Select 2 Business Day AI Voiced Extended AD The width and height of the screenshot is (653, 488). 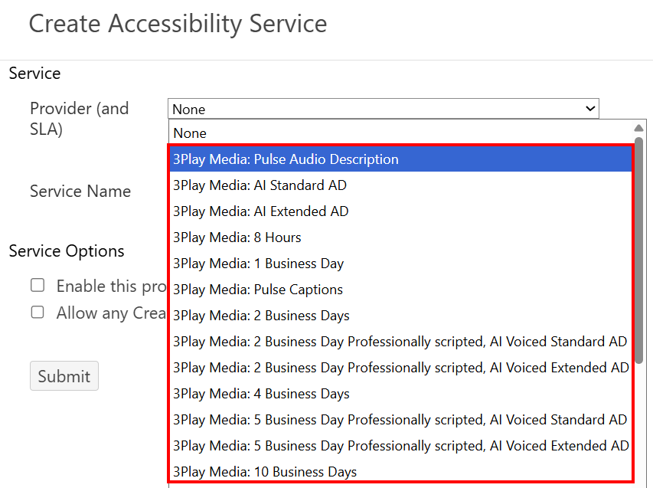coord(400,367)
